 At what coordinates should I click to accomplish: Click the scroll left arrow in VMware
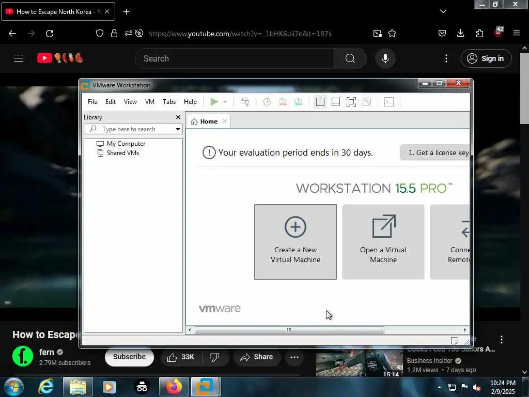[190, 330]
